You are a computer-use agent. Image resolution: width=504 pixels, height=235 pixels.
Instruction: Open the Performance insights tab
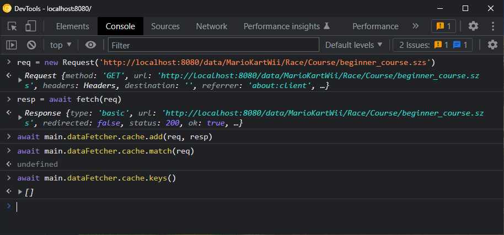pyautogui.click(x=287, y=26)
